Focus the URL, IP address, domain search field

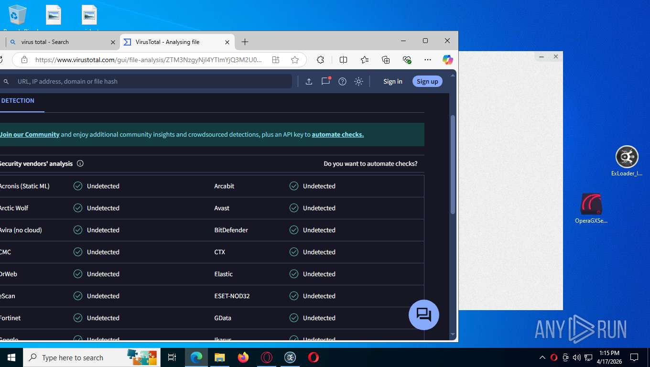pyautogui.click(x=146, y=82)
